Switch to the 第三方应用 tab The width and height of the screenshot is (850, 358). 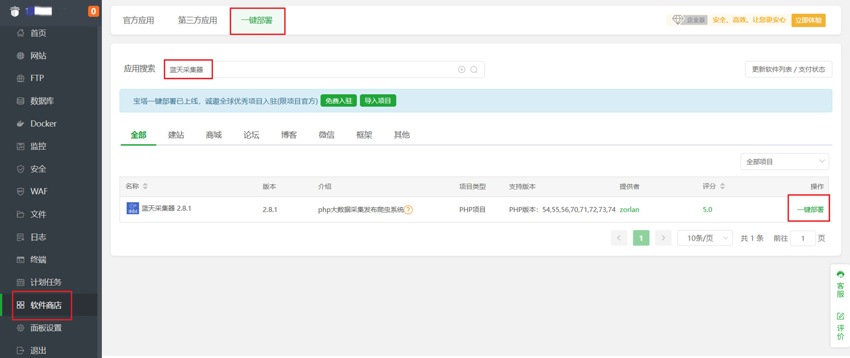coord(197,20)
